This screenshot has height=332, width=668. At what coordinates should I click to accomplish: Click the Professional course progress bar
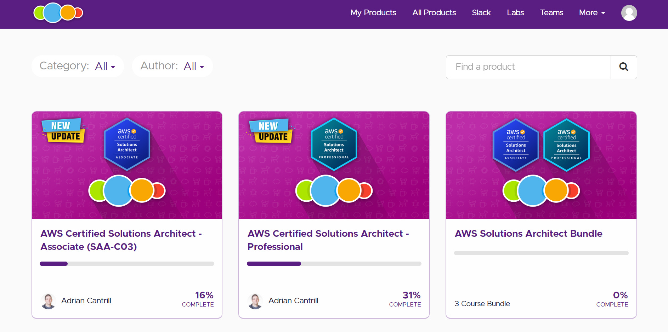(334, 264)
